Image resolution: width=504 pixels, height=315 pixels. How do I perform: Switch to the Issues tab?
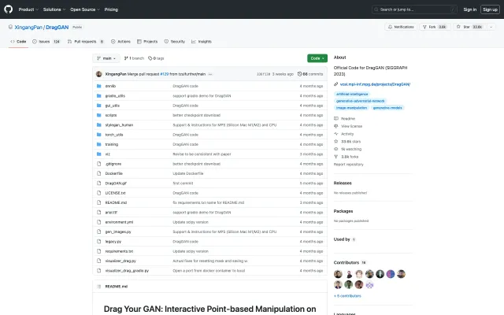point(49,41)
